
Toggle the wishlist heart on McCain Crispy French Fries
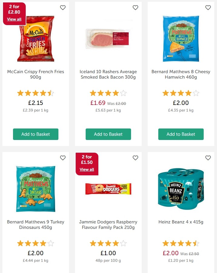tap(63, 8)
